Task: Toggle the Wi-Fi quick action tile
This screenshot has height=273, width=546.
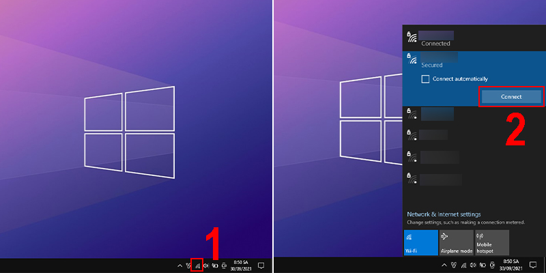Action: 421,242
